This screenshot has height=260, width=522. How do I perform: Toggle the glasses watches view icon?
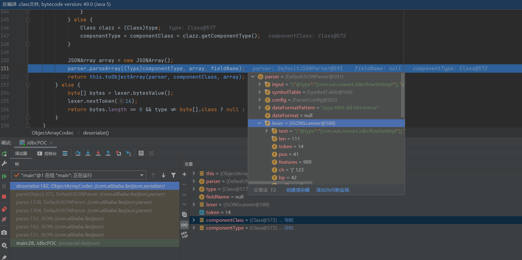click(x=184, y=225)
